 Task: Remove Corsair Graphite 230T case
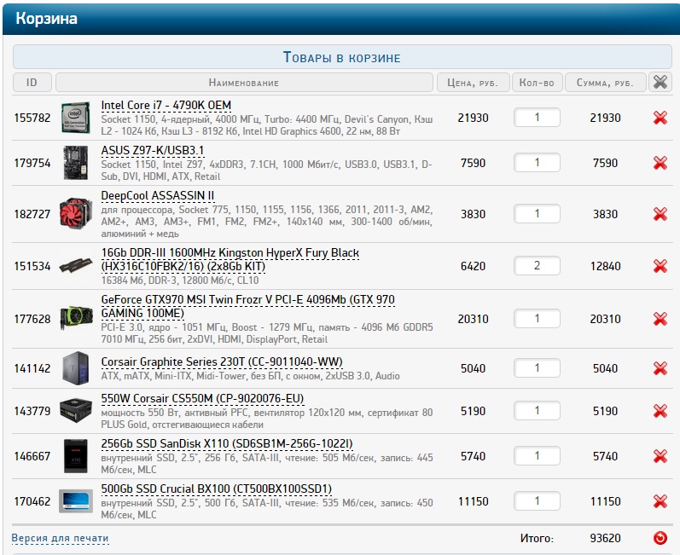660,368
